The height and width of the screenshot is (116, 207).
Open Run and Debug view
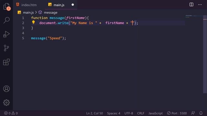click(x=6, y=34)
